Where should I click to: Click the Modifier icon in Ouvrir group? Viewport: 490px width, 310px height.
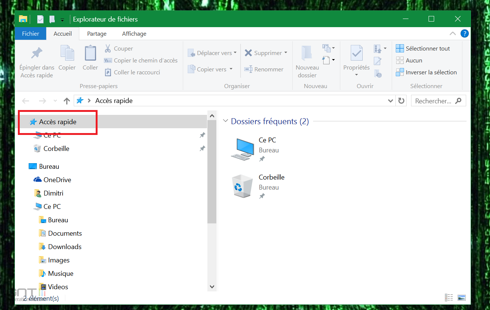pos(378,61)
